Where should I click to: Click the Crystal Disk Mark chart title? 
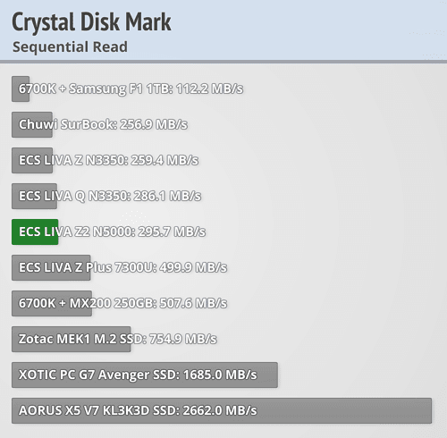(91, 22)
